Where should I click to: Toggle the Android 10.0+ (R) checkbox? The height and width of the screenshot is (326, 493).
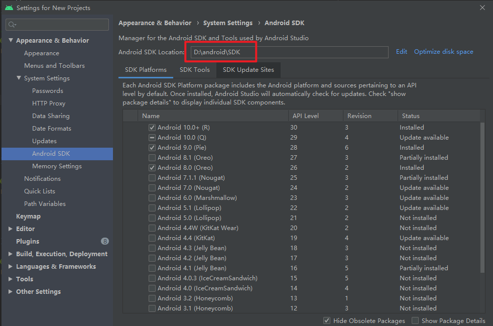[152, 128]
